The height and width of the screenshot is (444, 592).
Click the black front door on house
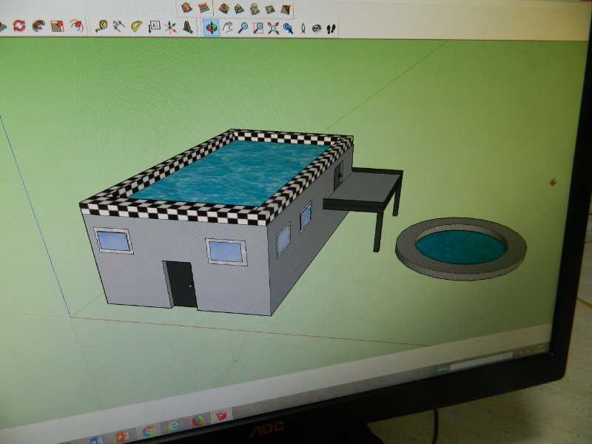pos(181,284)
